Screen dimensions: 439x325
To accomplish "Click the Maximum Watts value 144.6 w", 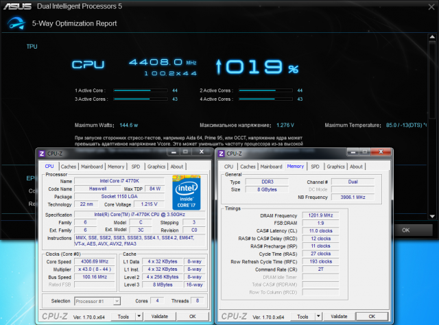I will pos(129,125).
